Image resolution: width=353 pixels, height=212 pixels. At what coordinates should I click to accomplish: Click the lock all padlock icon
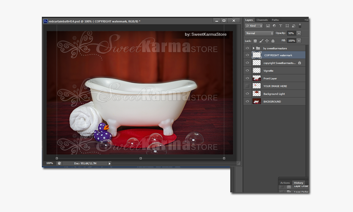pyautogui.click(x=273, y=41)
